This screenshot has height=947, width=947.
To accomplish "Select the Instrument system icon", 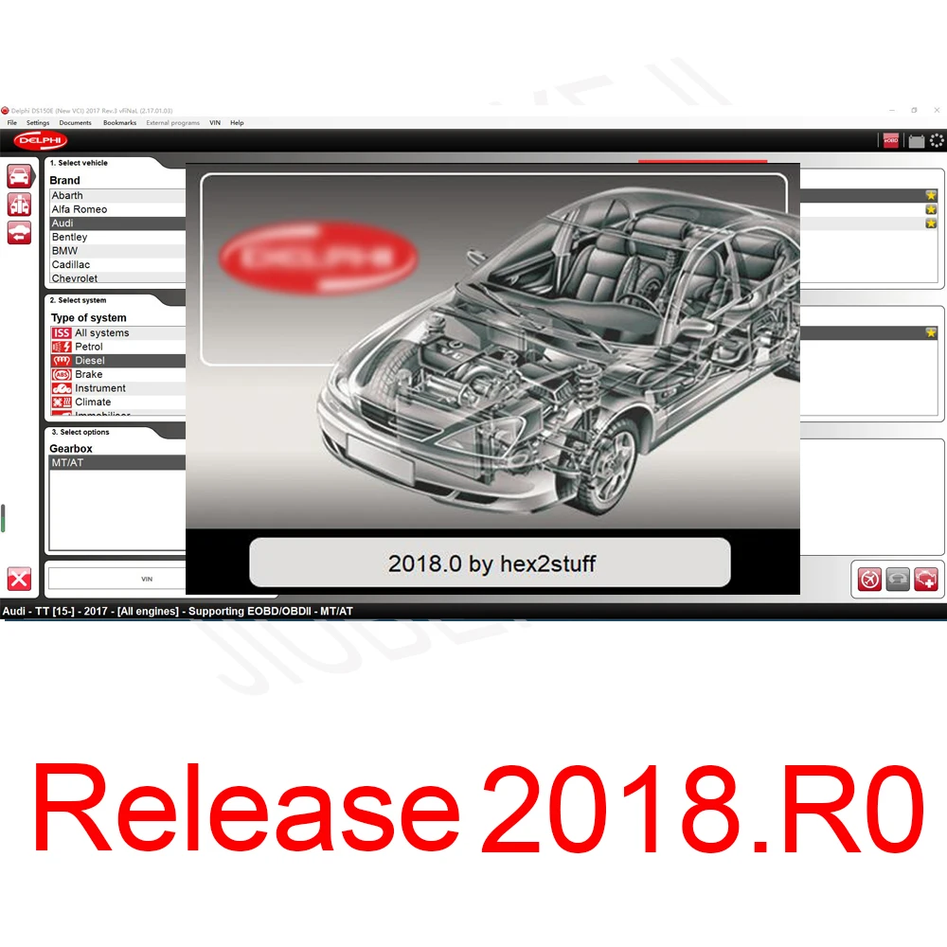I will (x=62, y=388).
